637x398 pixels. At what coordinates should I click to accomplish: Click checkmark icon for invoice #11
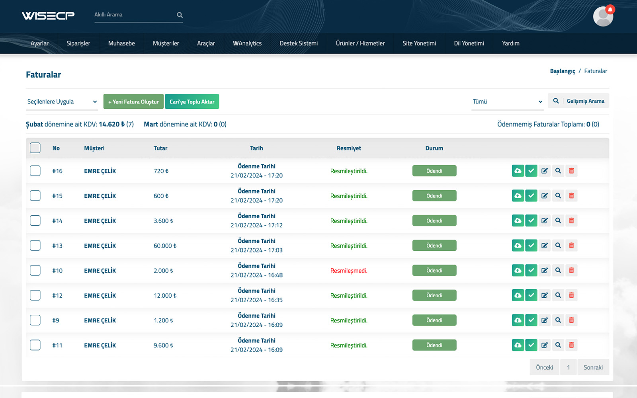(x=531, y=345)
